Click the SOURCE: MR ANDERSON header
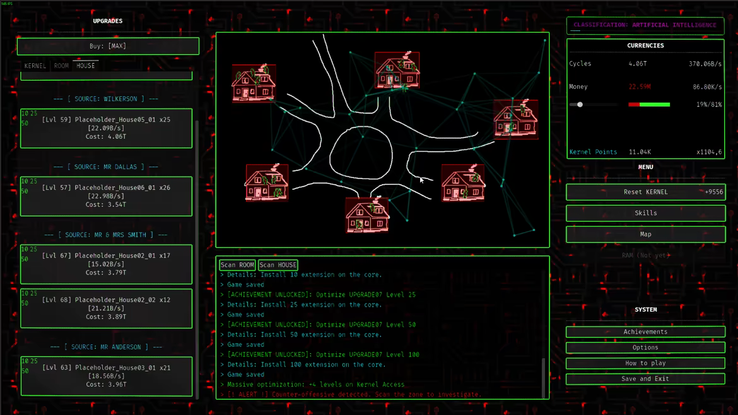Image resolution: width=738 pixels, height=415 pixels. (x=106, y=347)
